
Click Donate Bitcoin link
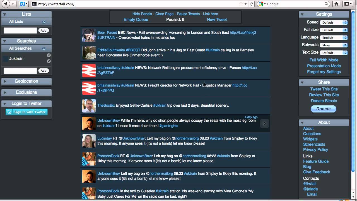324,101
